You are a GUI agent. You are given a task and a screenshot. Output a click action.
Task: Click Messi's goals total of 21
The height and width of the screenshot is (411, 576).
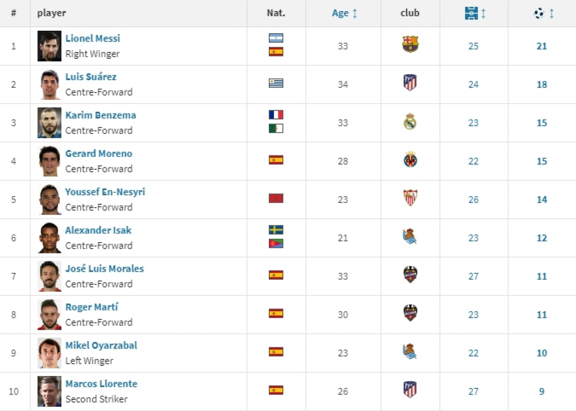pos(542,46)
